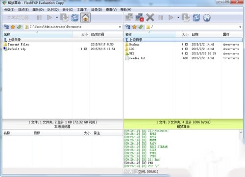Click the 空闲. (00:01) status text
This screenshot has height=177, width=245.
(148, 172)
